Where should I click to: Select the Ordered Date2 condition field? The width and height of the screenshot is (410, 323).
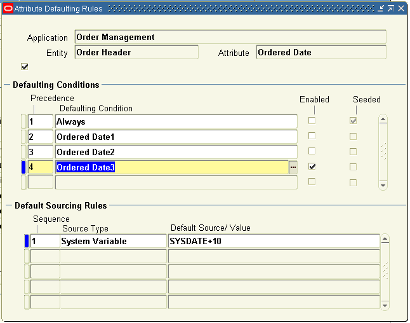pyautogui.click(x=176, y=152)
